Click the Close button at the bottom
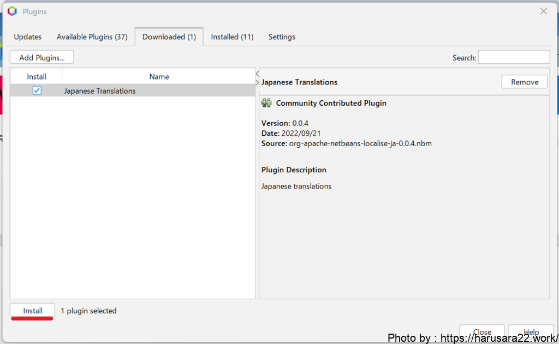Viewport: 559px width, 344px height. coord(481,331)
